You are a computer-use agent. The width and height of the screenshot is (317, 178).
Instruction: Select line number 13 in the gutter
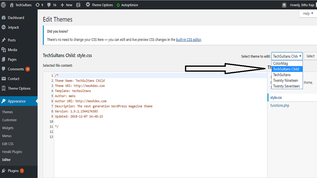click(x=51, y=137)
